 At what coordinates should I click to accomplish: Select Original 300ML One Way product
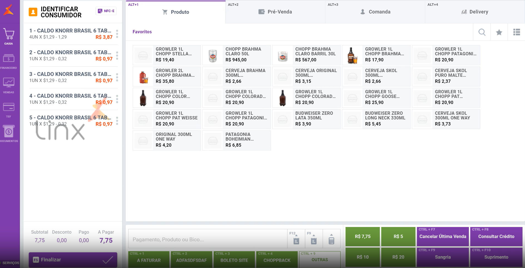167,140
